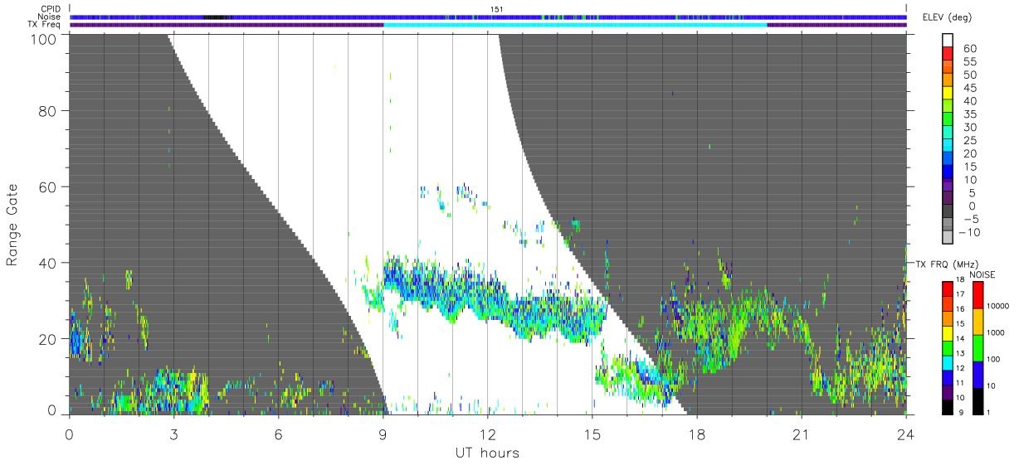The height and width of the screenshot is (470, 1019).
Task: Click the TX Freq row label
Action: point(45,24)
